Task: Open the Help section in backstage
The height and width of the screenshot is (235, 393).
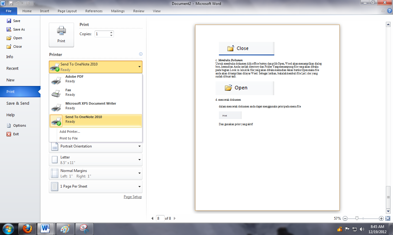Action: pos(20,115)
